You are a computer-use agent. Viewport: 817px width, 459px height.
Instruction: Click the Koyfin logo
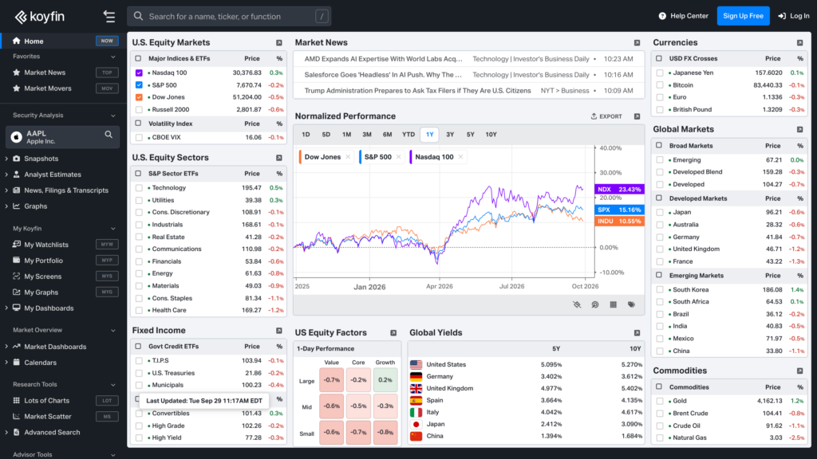[x=40, y=17]
